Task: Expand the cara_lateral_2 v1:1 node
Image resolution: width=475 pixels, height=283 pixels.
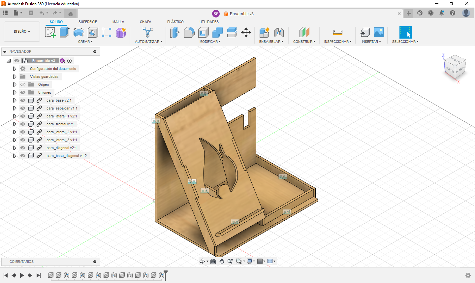Action: (x=15, y=132)
